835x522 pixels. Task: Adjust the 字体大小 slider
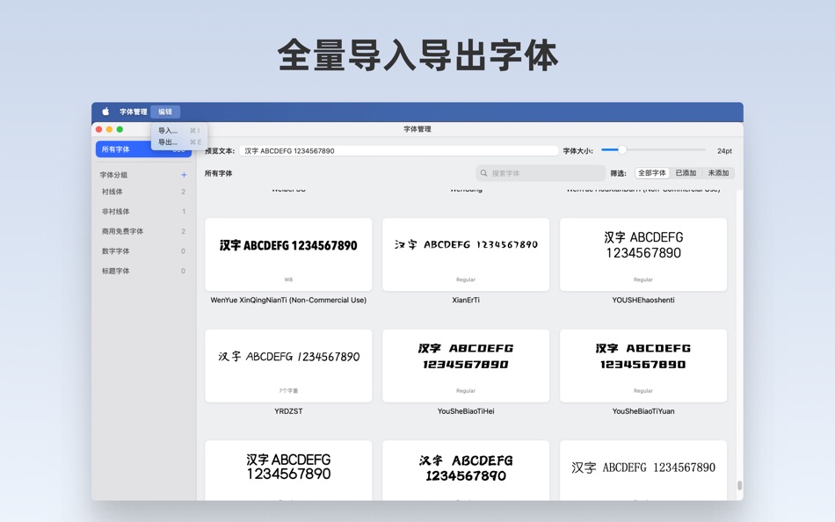[x=622, y=149]
